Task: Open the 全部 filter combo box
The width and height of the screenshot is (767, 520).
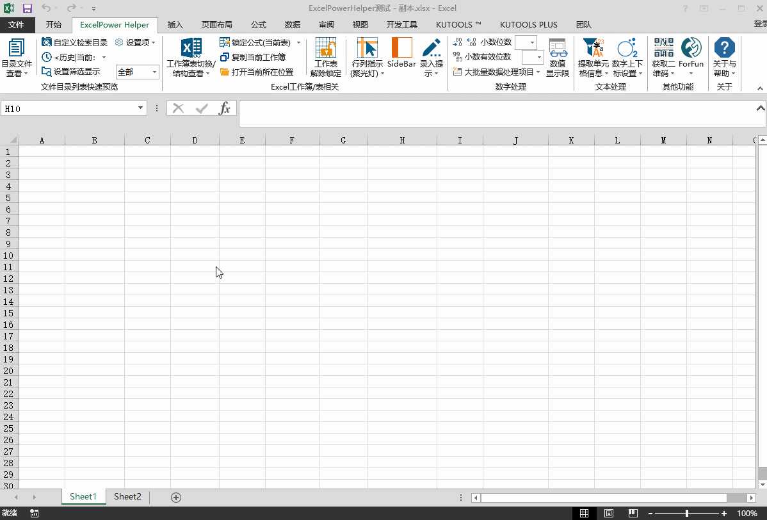Action: pyautogui.click(x=138, y=72)
